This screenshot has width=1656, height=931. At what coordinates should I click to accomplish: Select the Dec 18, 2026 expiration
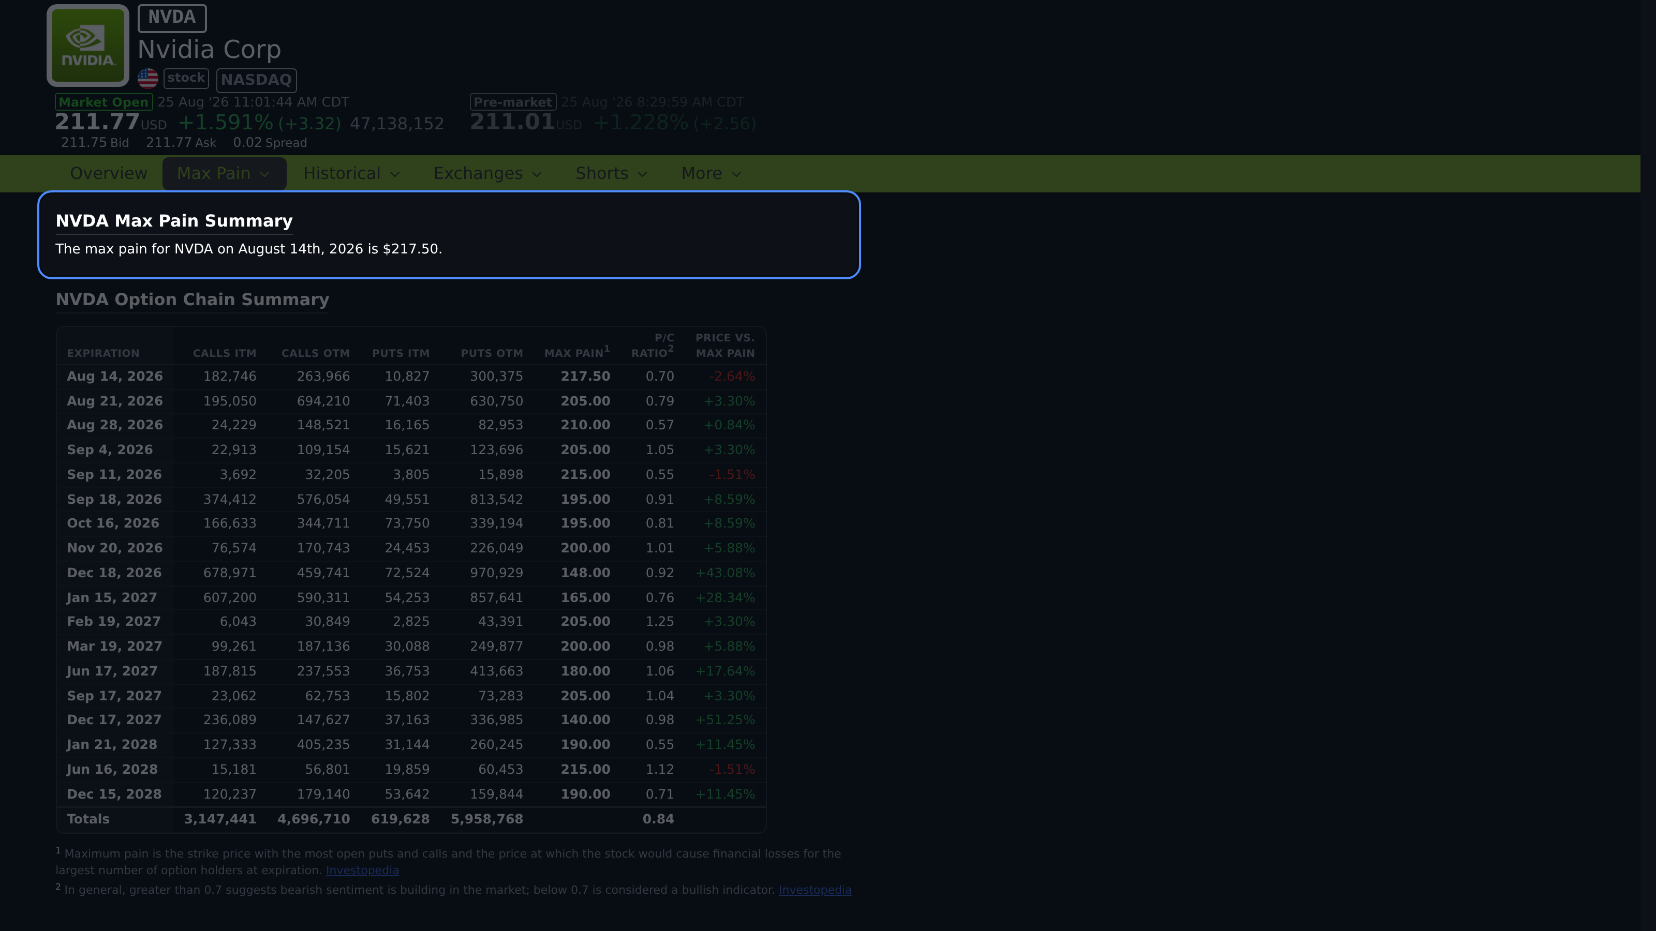tap(114, 573)
